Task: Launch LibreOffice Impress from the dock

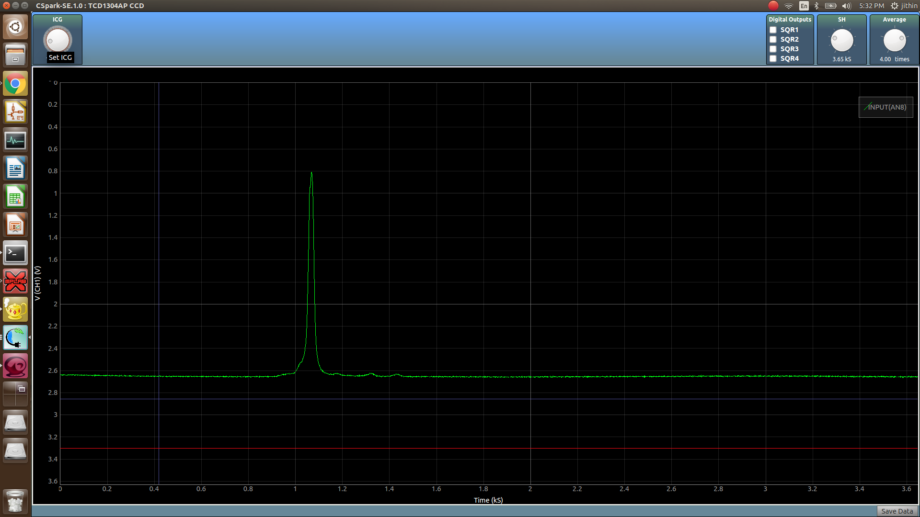Action: [x=15, y=225]
